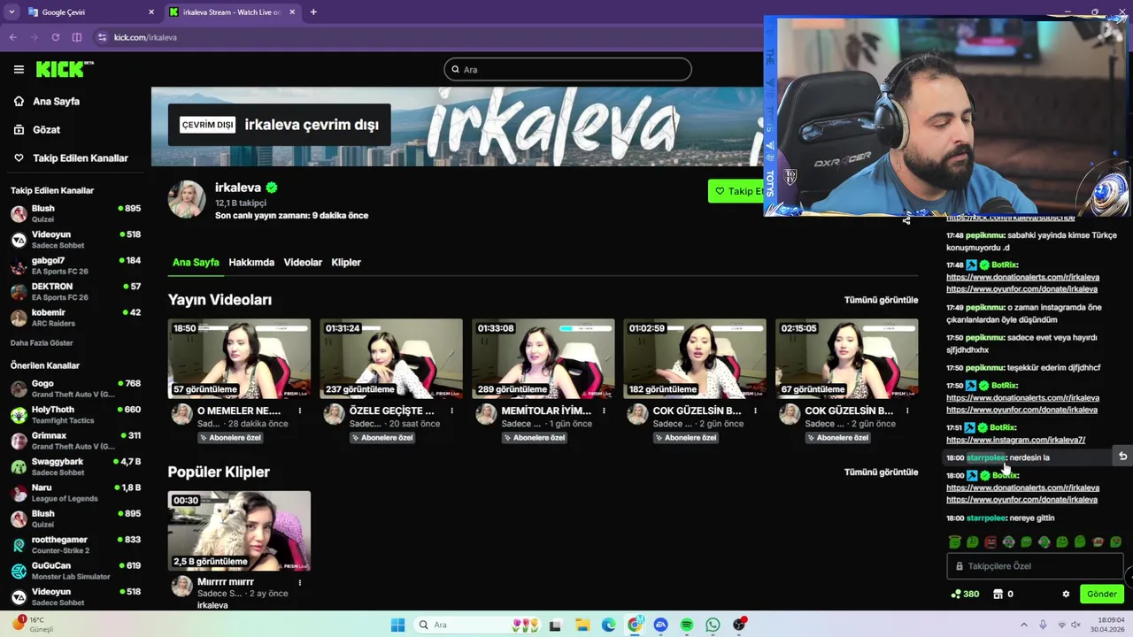Screen dimensions: 1133x637
Task: Switch to the Hakkımda tab
Action: click(251, 262)
